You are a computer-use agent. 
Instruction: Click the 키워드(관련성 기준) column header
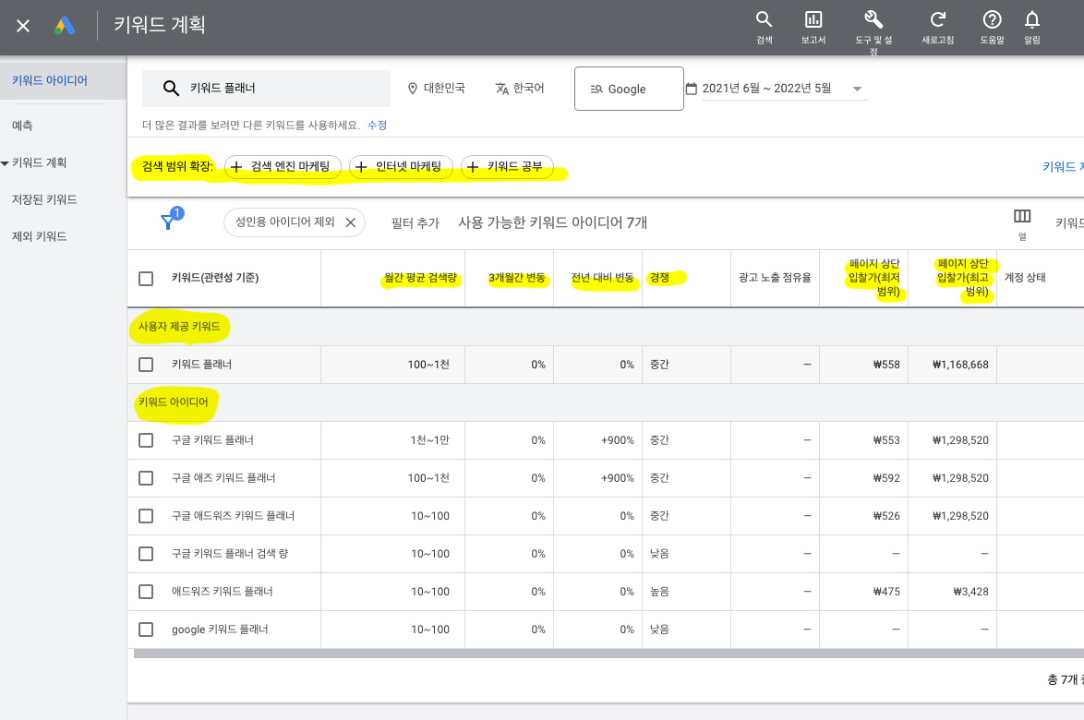tap(215, 278)
